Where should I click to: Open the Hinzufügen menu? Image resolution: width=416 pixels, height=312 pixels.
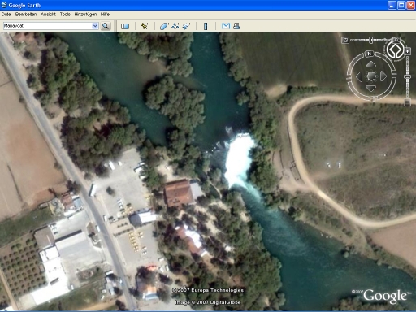85,15
